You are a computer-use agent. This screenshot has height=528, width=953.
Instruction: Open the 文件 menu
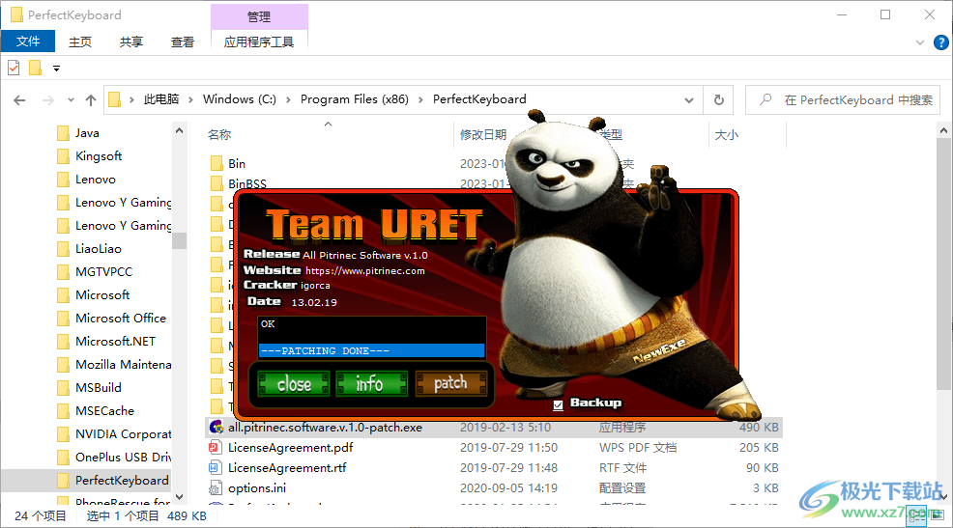tap(28, 42)
